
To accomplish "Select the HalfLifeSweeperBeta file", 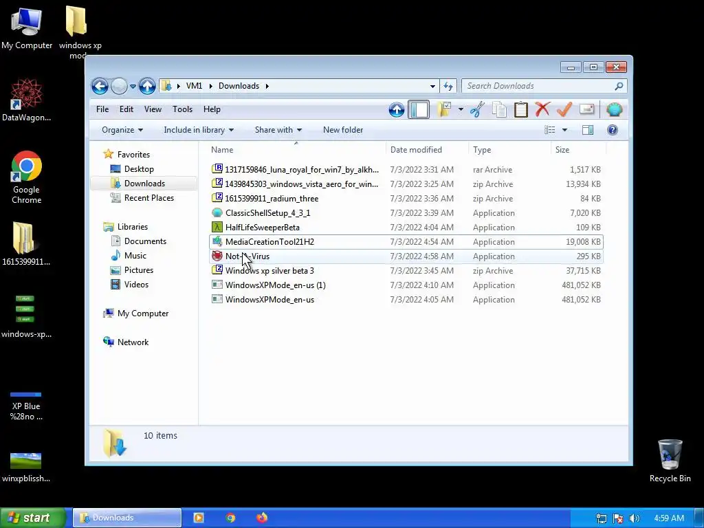I will coord(406,227).
